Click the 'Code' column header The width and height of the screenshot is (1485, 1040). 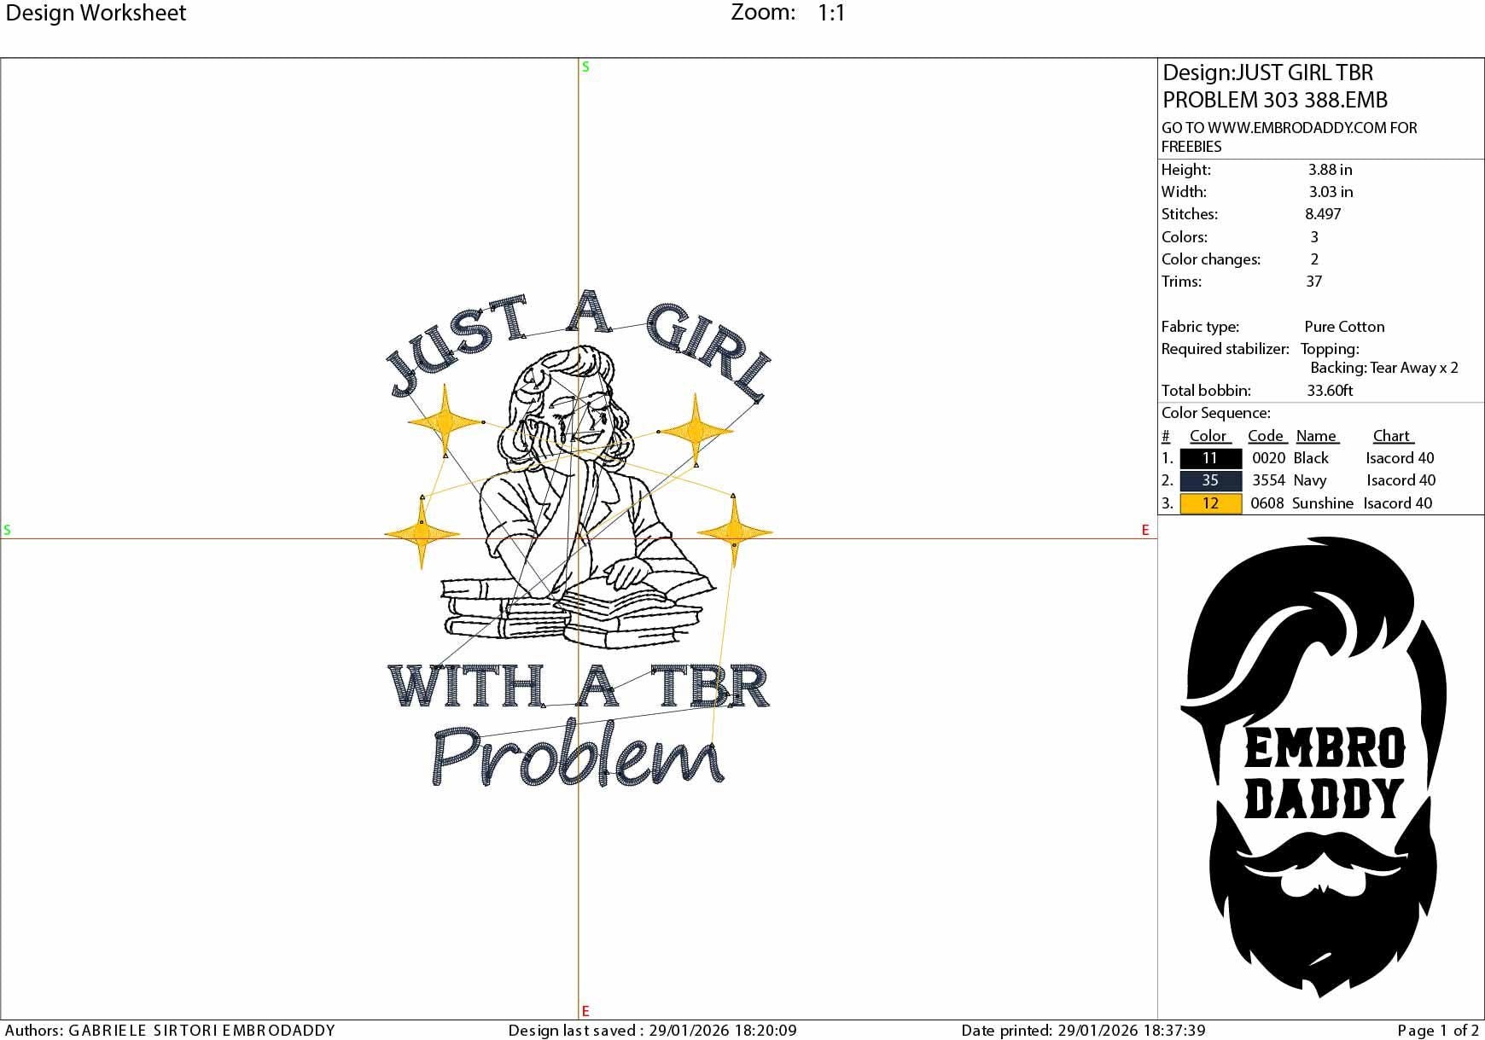[1266, 436]
